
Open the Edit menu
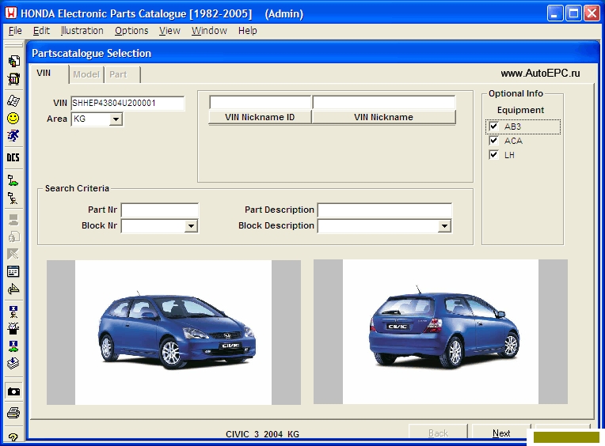coord(41,30)
